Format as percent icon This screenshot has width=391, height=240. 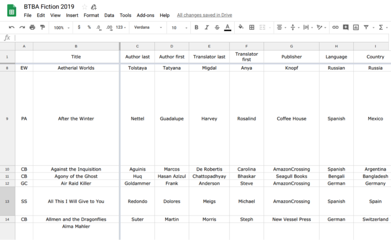point(89,27)
